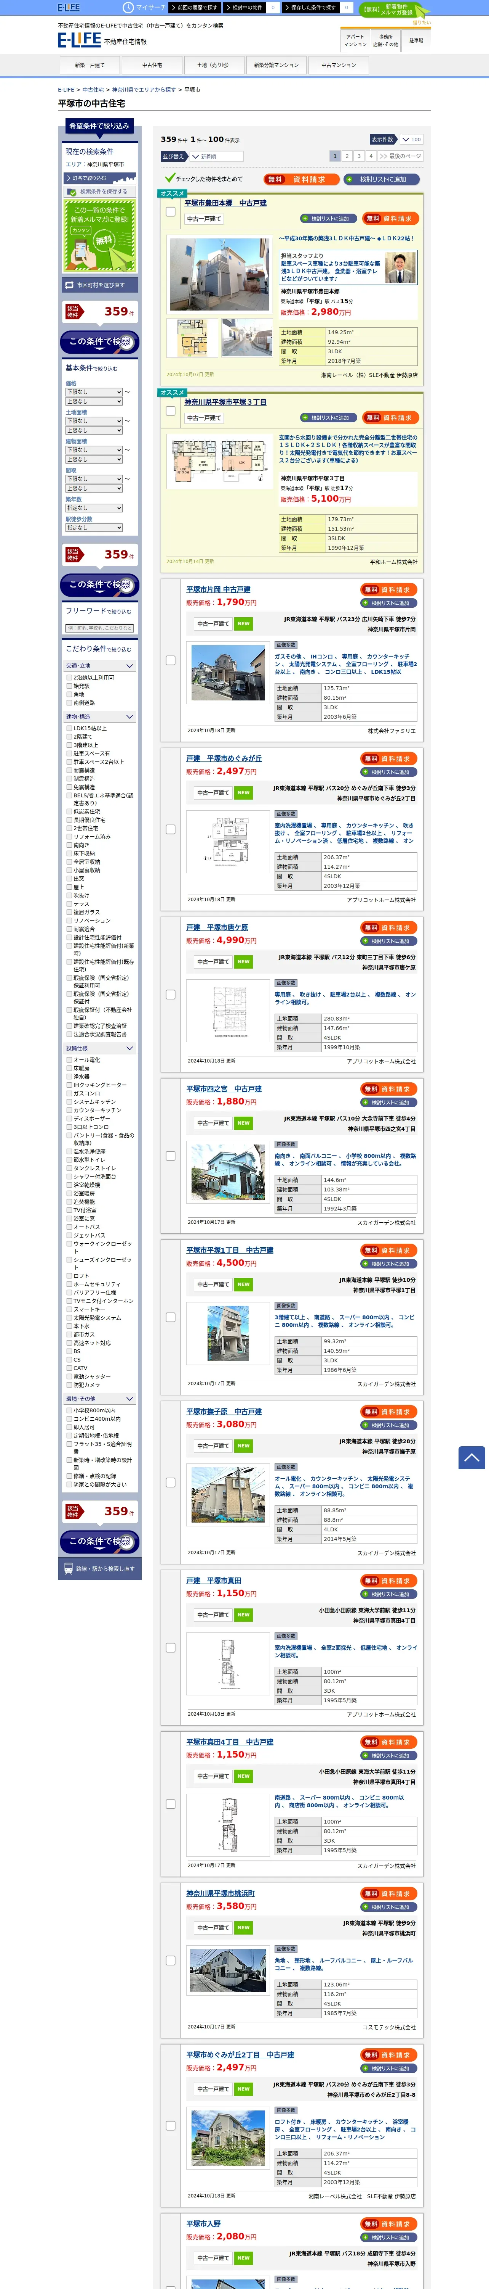Screen dimensions: 489x2289
Task: Click the 路線・駅から検索し直す train icon button
Action: tap(99, 1568)
